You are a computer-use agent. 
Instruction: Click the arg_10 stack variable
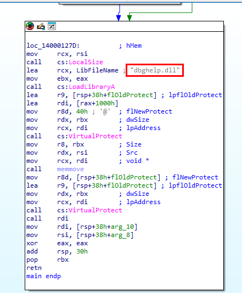(122, 227)
